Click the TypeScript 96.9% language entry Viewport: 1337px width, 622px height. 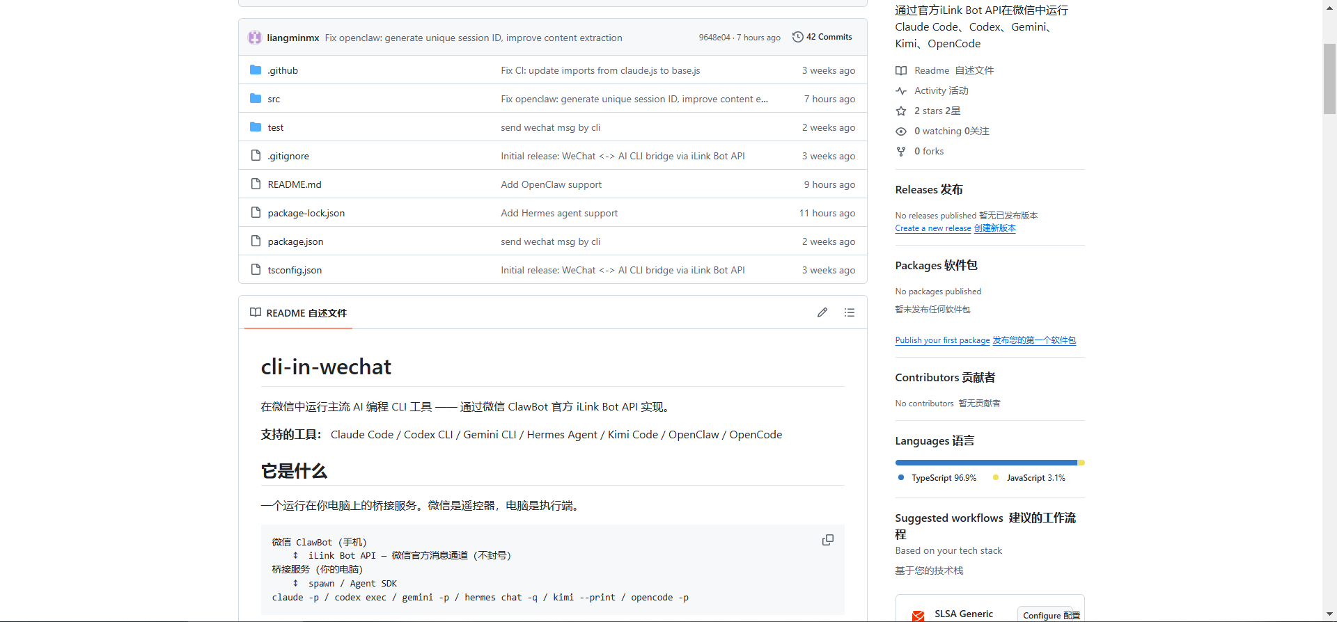[937, 478]
